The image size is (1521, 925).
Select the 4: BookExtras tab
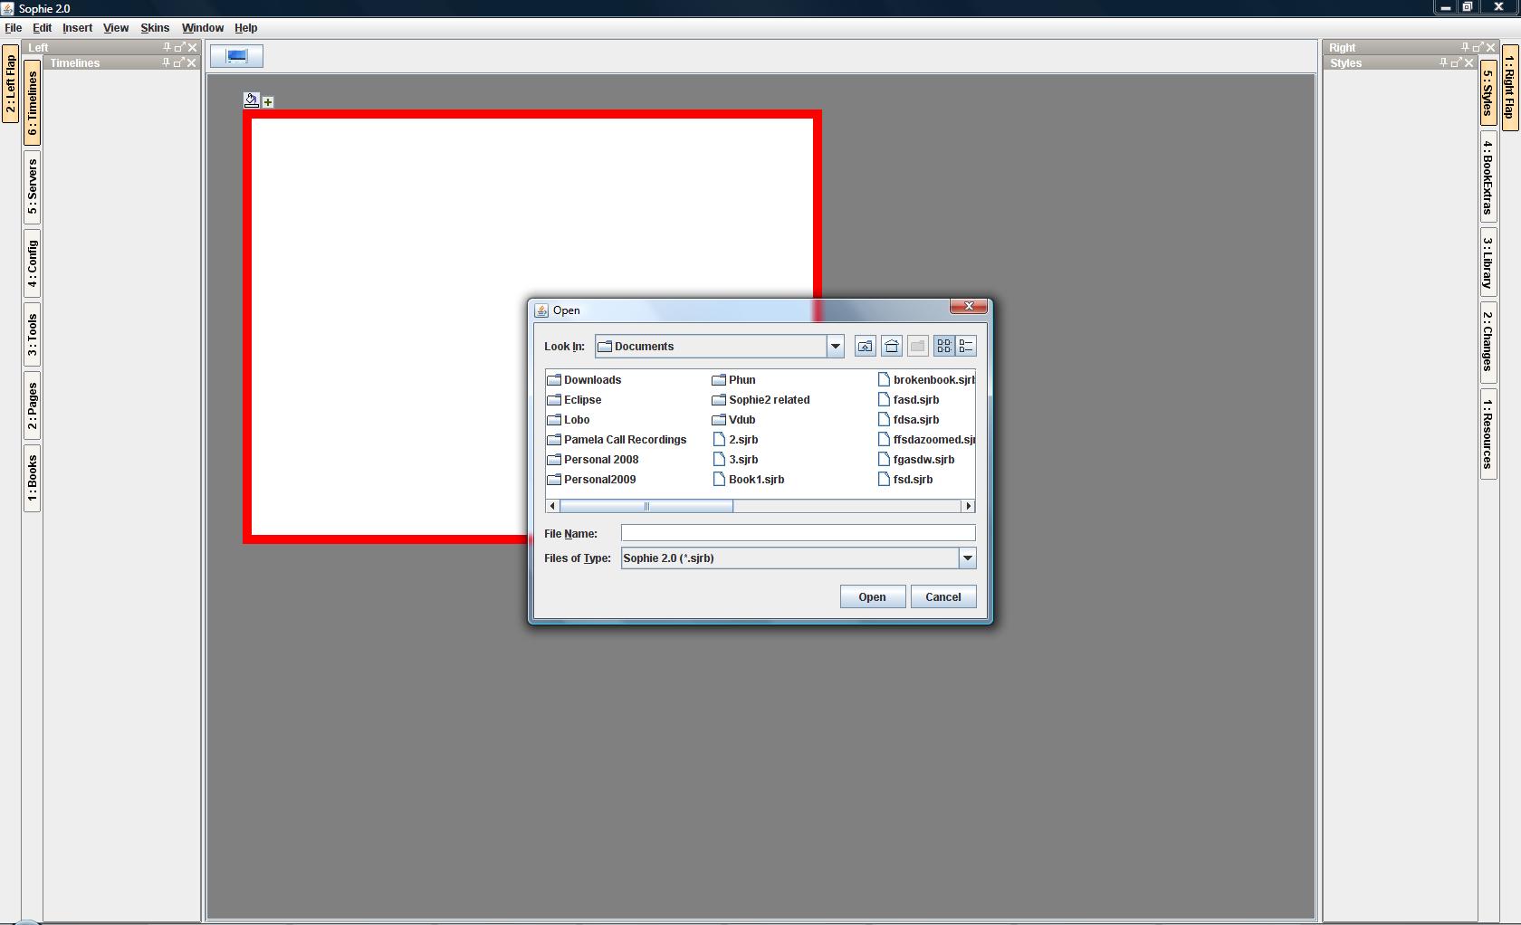(1488, 176)
